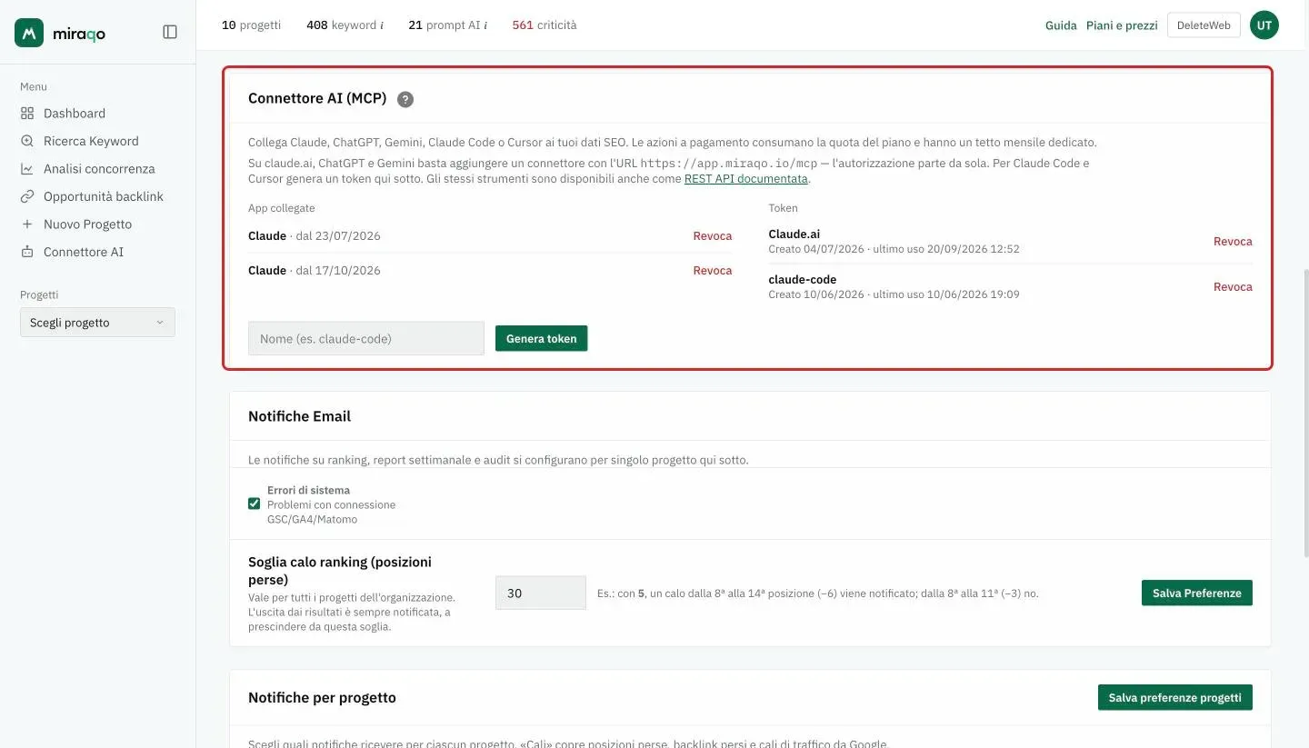Click the Genera token button
Screen dimensions: 1309x748
pos(542,338)
